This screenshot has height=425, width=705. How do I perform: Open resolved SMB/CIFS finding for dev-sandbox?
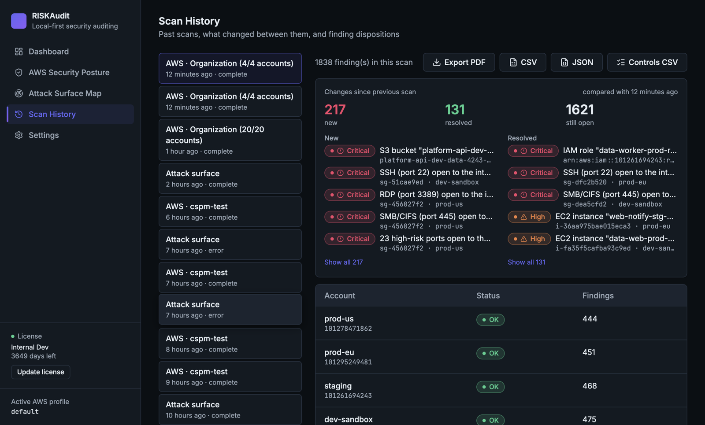[593, 199]
